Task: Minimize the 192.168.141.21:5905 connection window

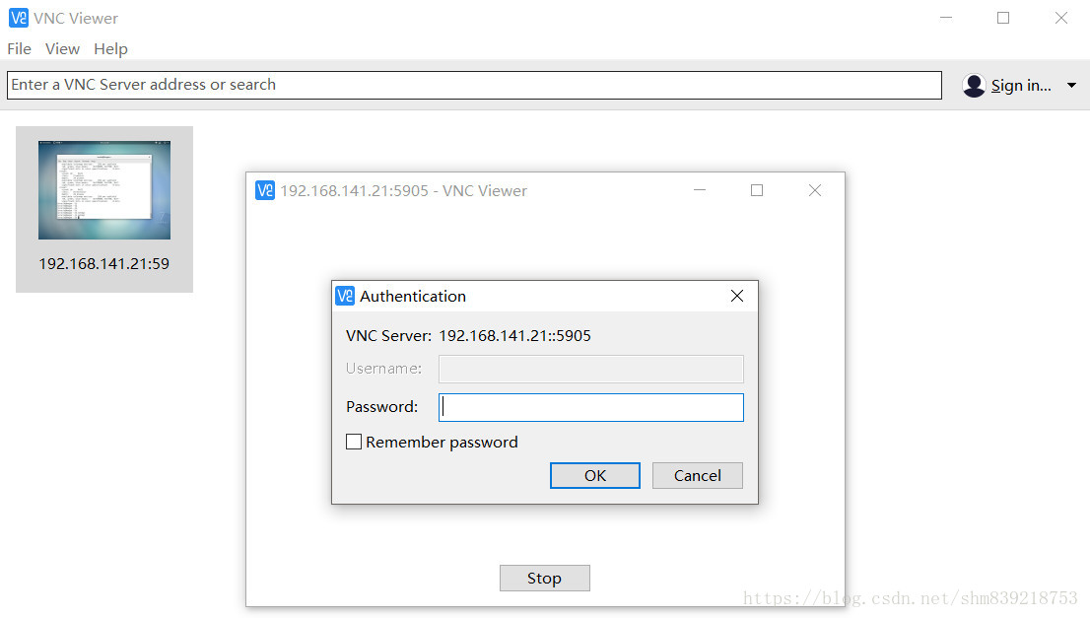Action: (x=700, y=190)
